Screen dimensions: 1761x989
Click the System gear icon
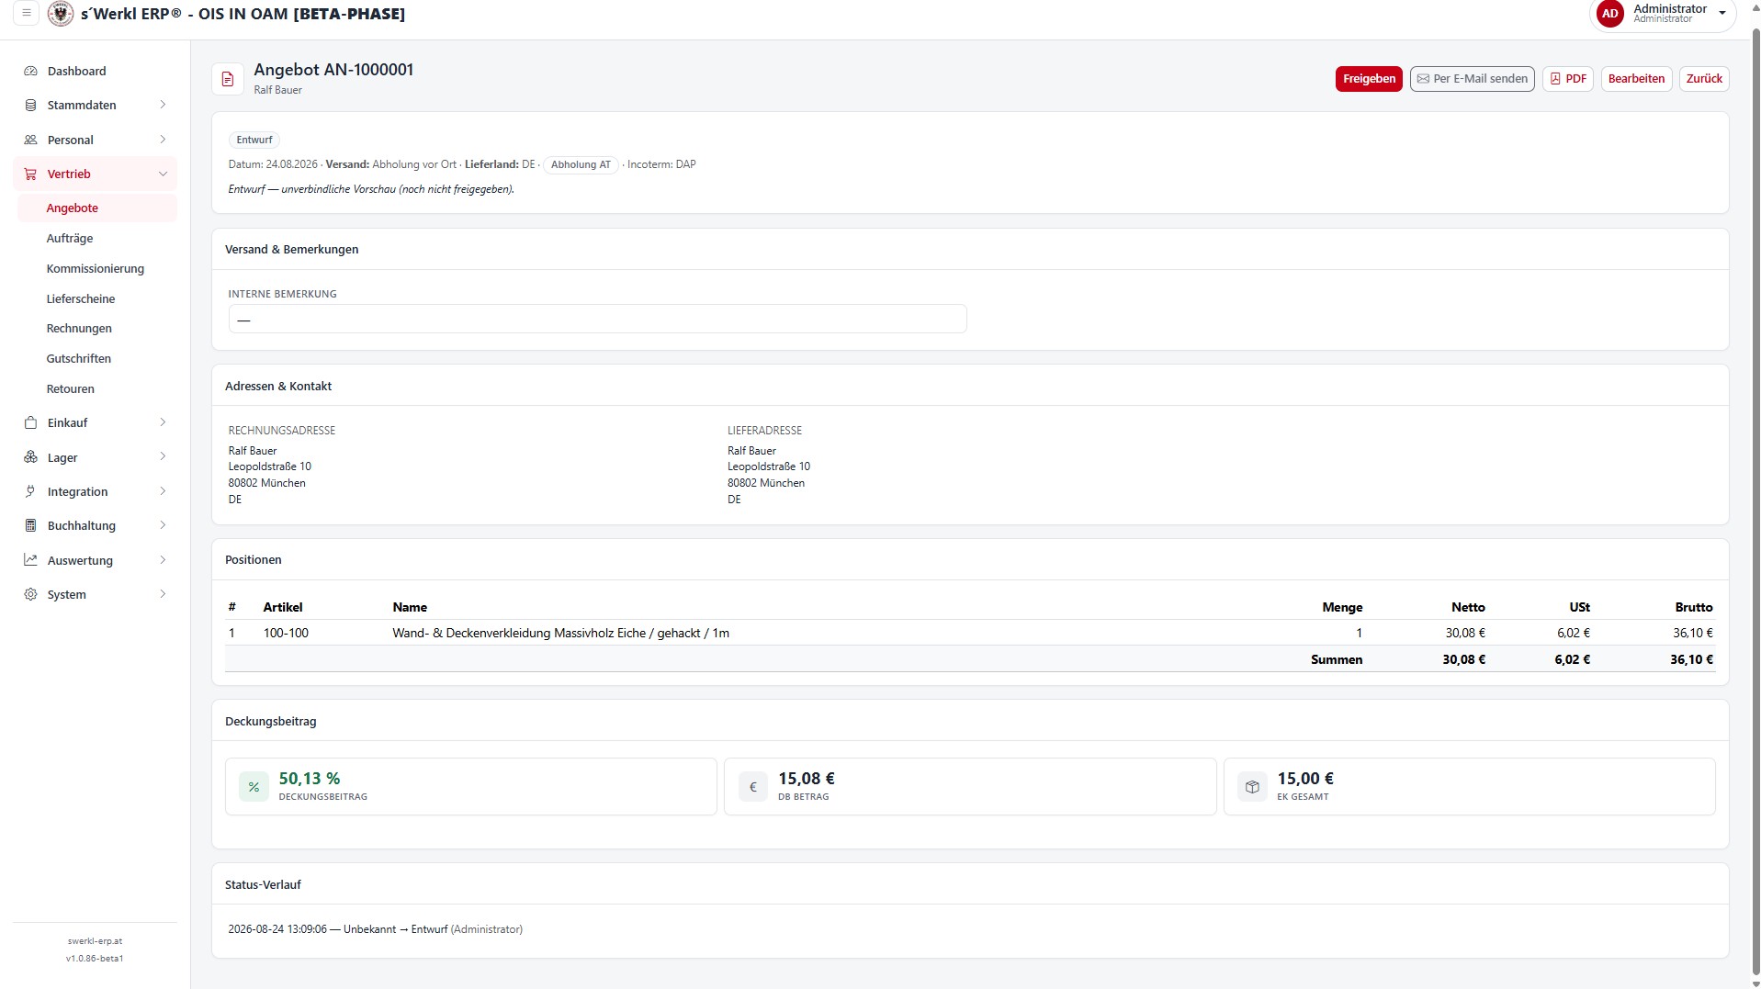pyautogui.click(x=30, y=594)
